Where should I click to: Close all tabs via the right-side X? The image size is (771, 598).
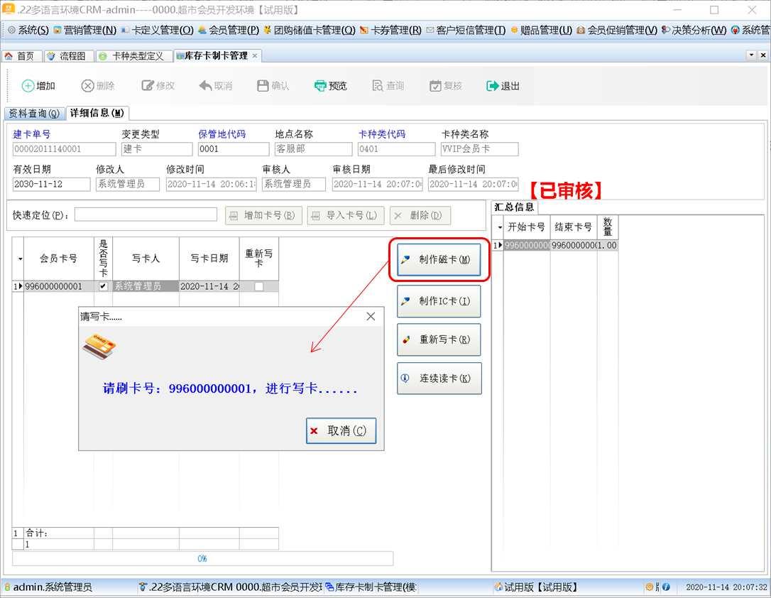click(x=763, y=55)
